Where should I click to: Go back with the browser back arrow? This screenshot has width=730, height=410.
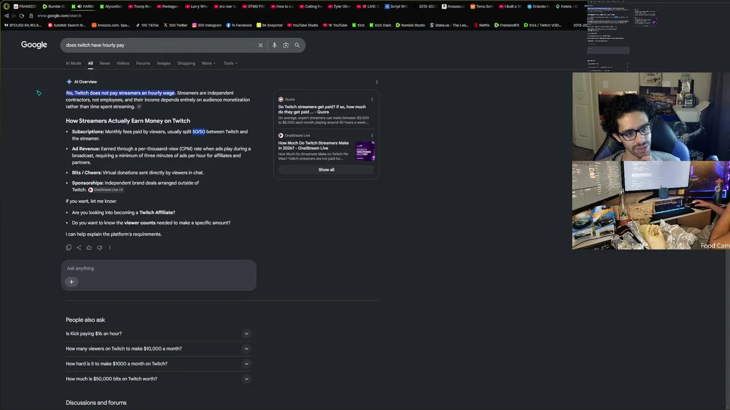tap(6, 15)
